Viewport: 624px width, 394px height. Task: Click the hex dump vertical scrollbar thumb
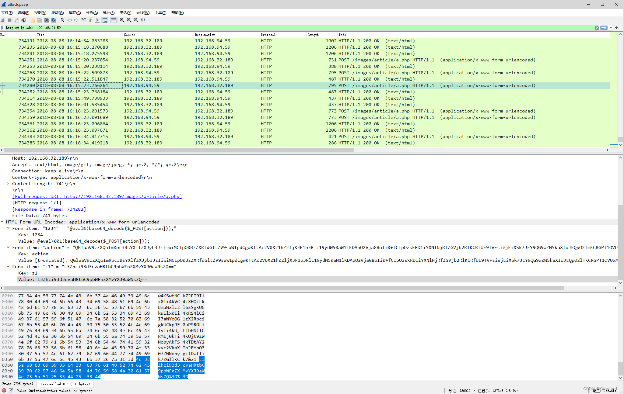point(620,369)
